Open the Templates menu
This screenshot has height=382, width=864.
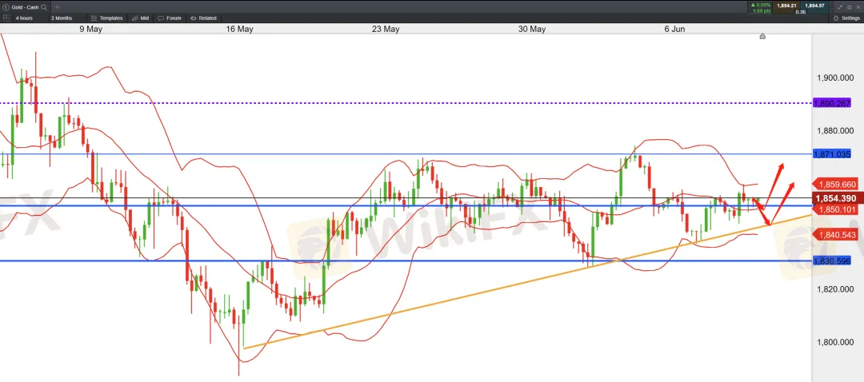(107, 18)
